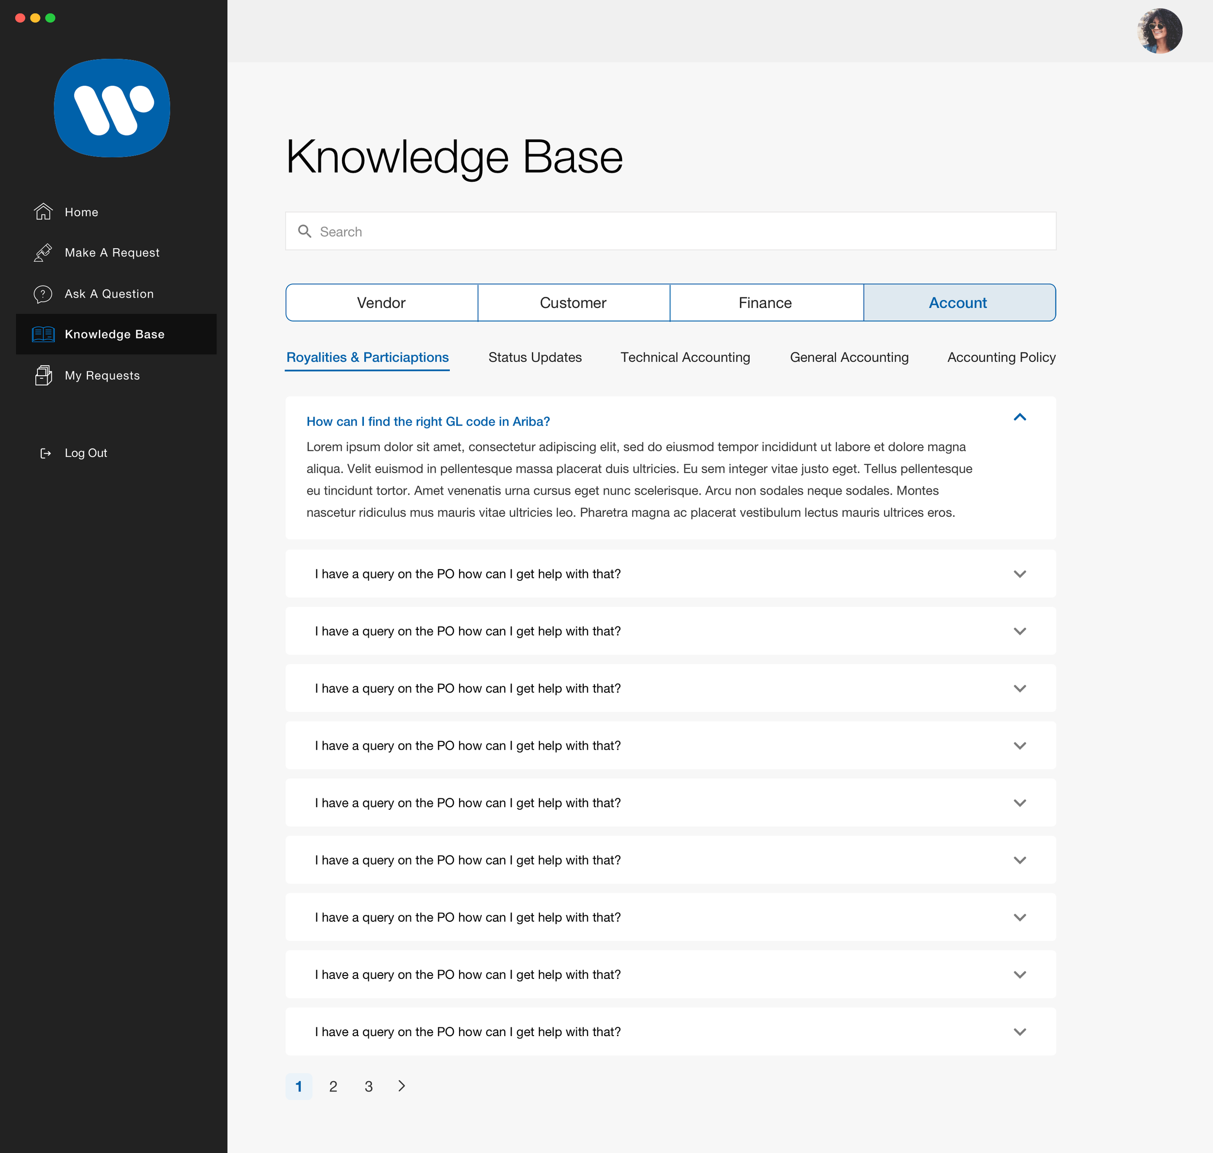
Task: Click the Make A Request pen icon
Action: click(43, 253)
